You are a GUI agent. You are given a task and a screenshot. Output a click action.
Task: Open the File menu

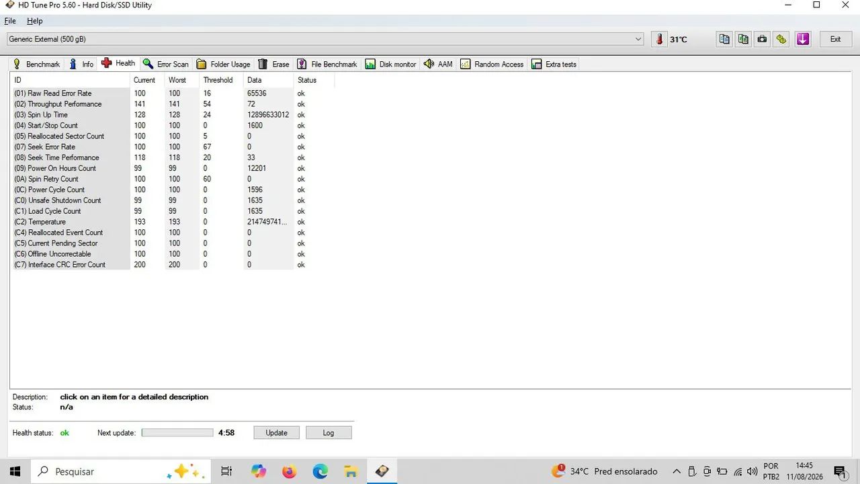click(x=10, y=21)
